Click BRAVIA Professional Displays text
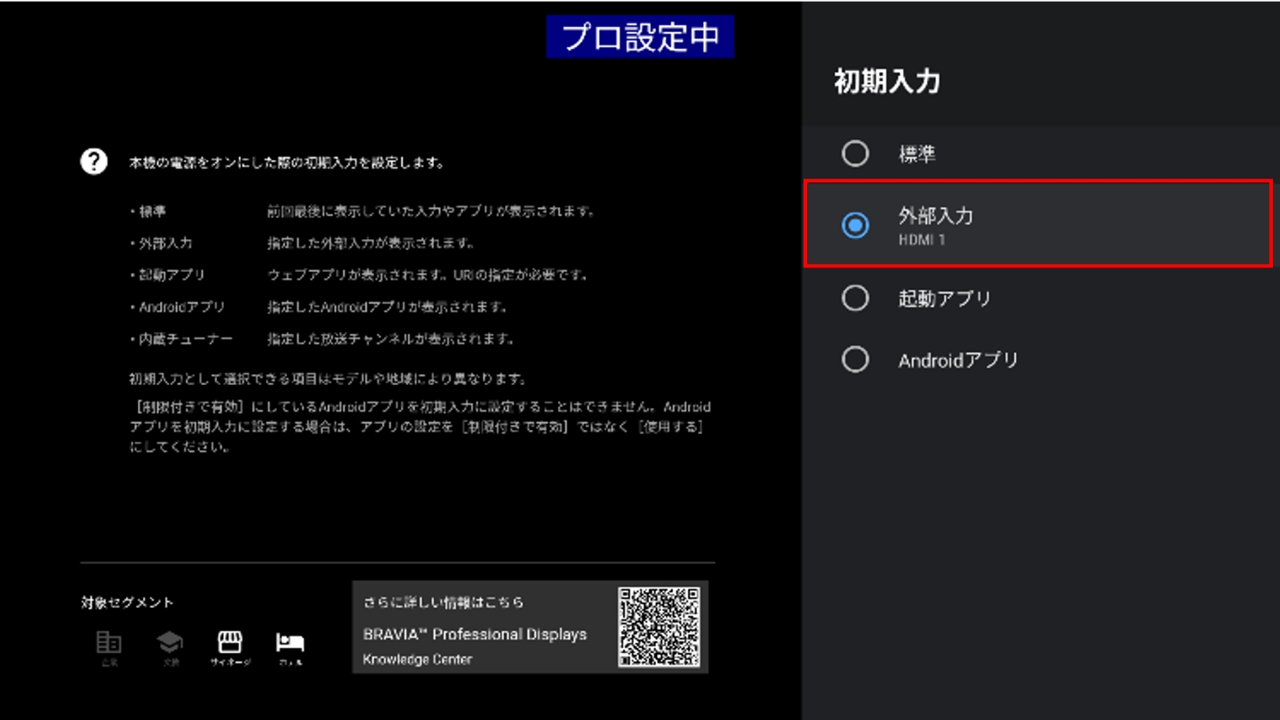 tap(475, 635)
